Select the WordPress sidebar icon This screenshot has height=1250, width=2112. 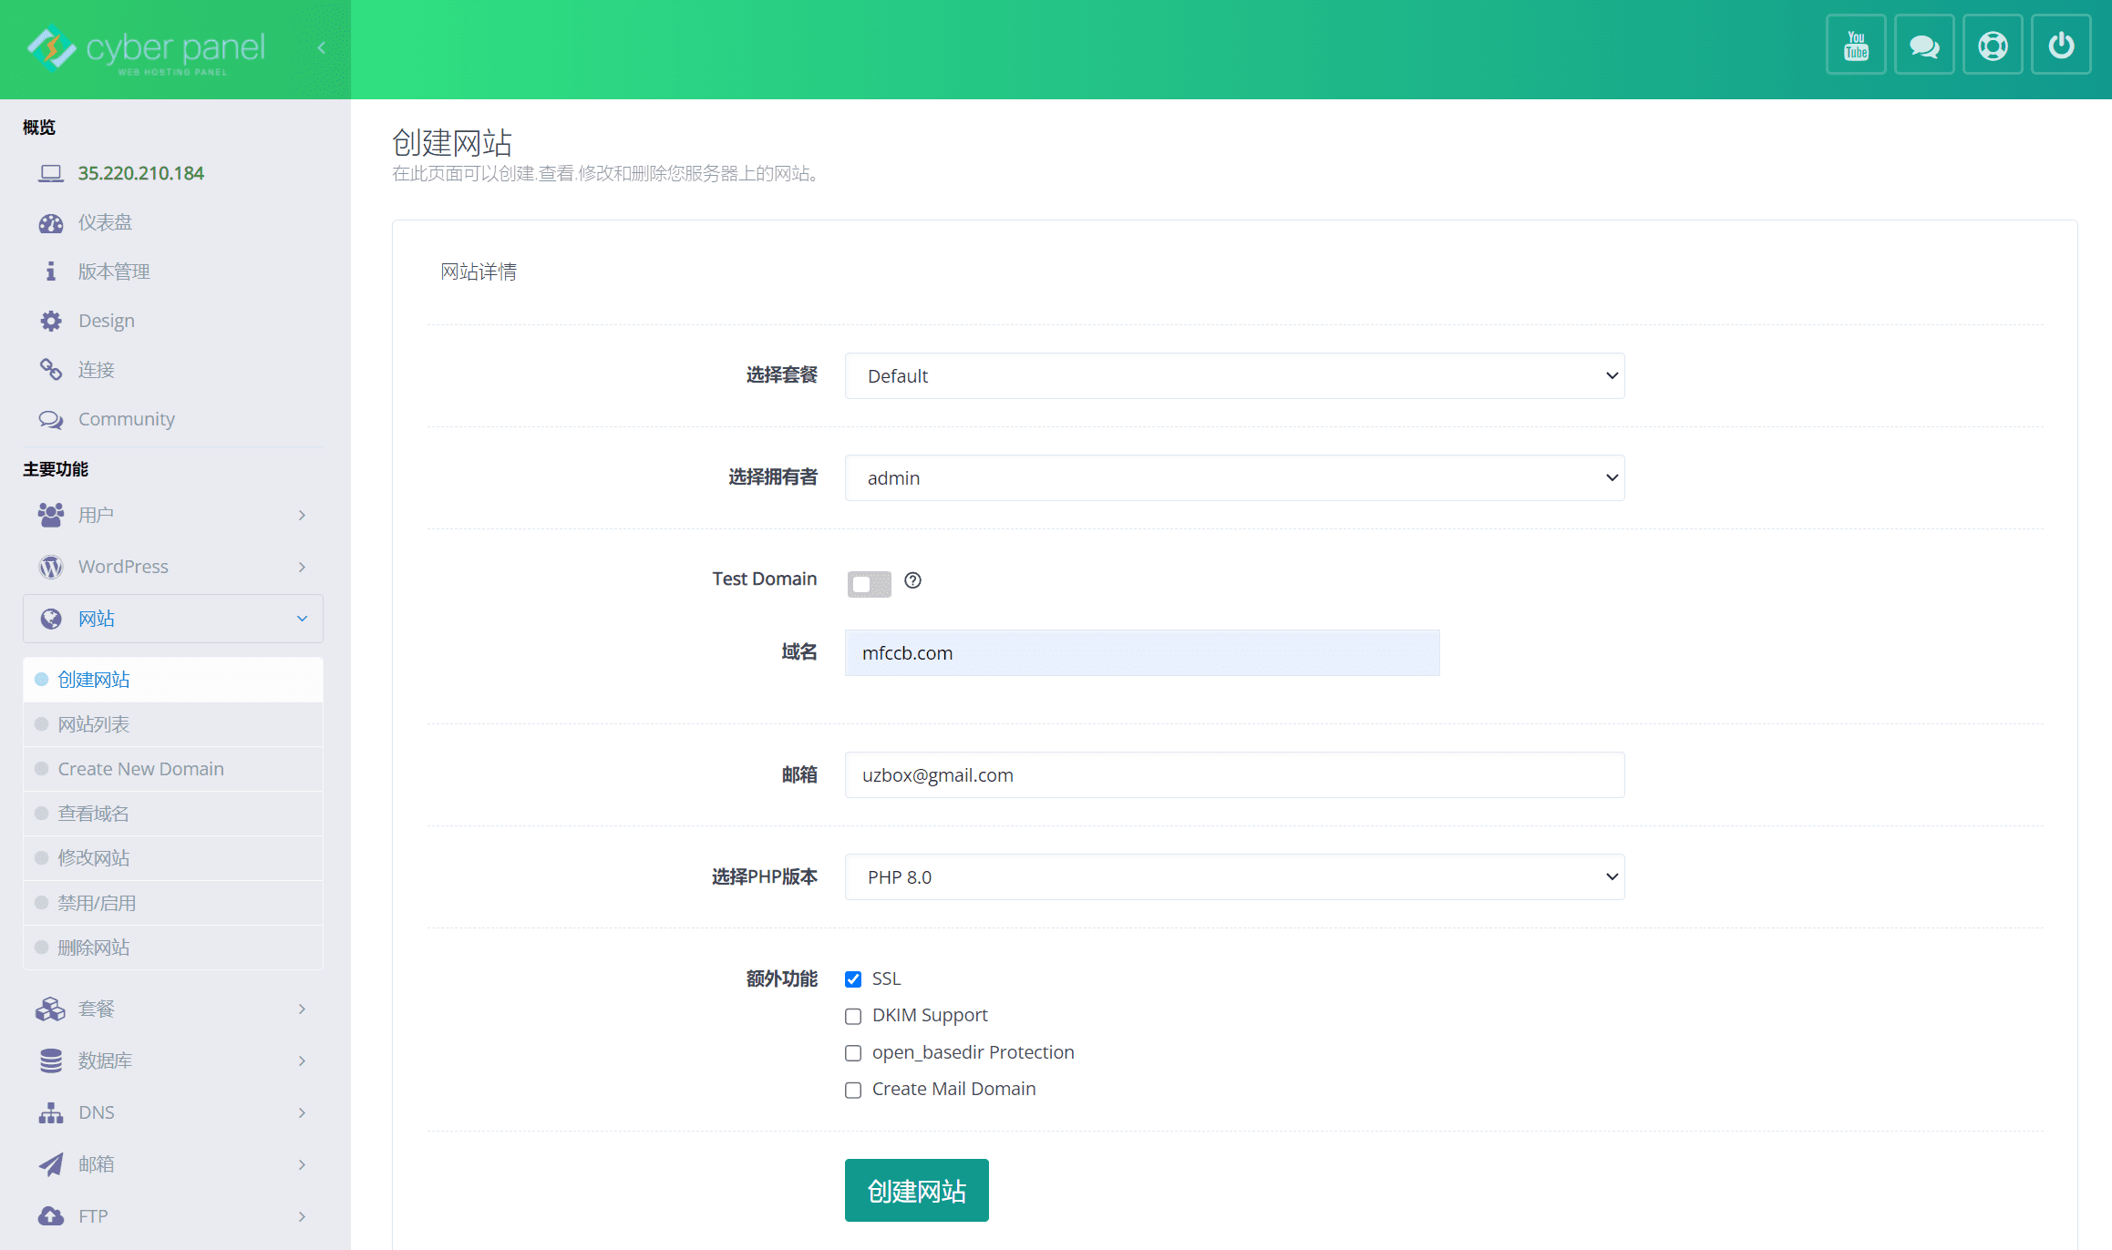(51, 566)
